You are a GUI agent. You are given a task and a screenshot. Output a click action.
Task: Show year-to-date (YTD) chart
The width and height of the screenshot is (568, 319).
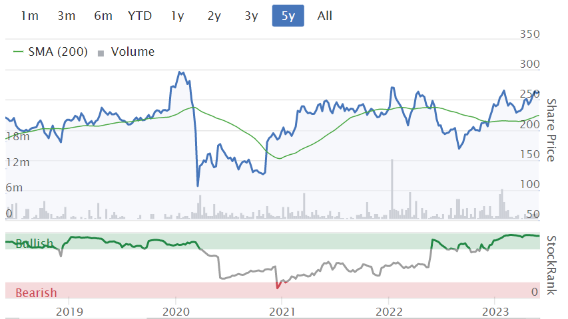pyautogui.click(x=140, y=16)
